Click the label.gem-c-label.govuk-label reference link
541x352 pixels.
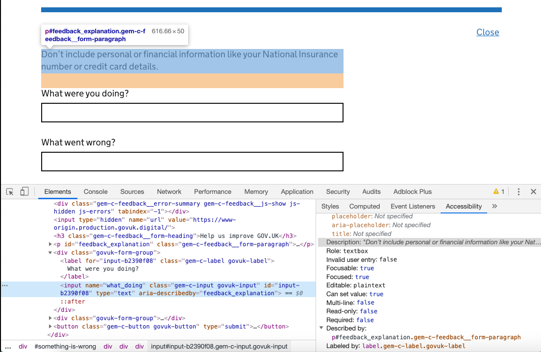click(x=414, y=346)
